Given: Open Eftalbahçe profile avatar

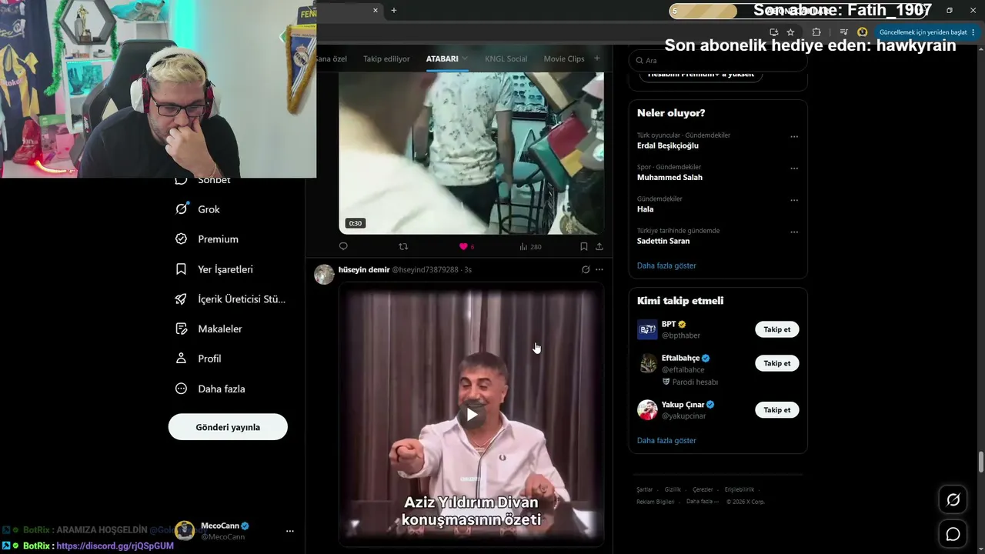Looking at the screenshot, I should 647,363.
